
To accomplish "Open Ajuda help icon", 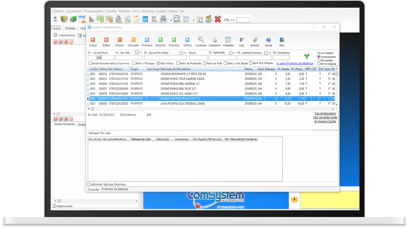I will [269, 40].
